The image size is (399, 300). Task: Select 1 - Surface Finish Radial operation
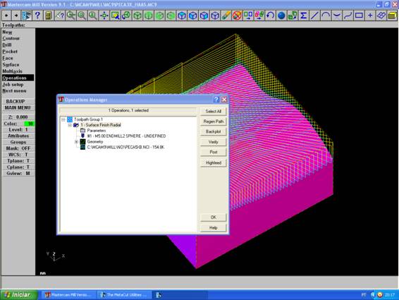101,125
